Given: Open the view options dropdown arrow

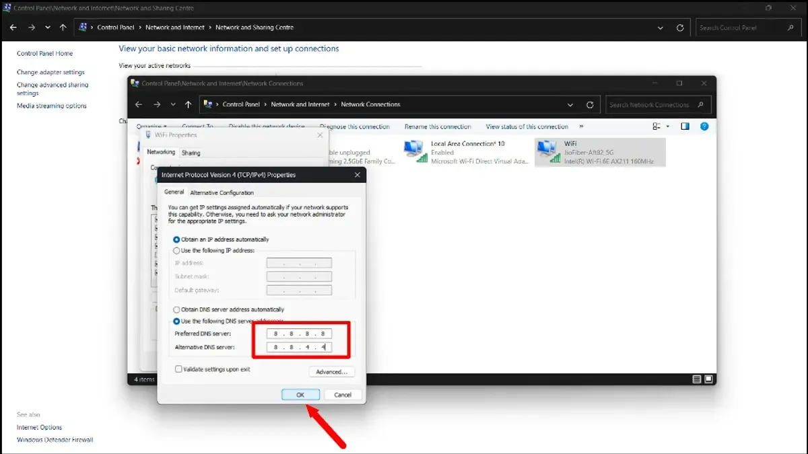Looking at the screenshot, I should [668, 126].
